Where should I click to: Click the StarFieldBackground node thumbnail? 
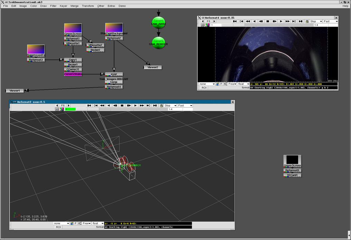[x=114, y=27]
